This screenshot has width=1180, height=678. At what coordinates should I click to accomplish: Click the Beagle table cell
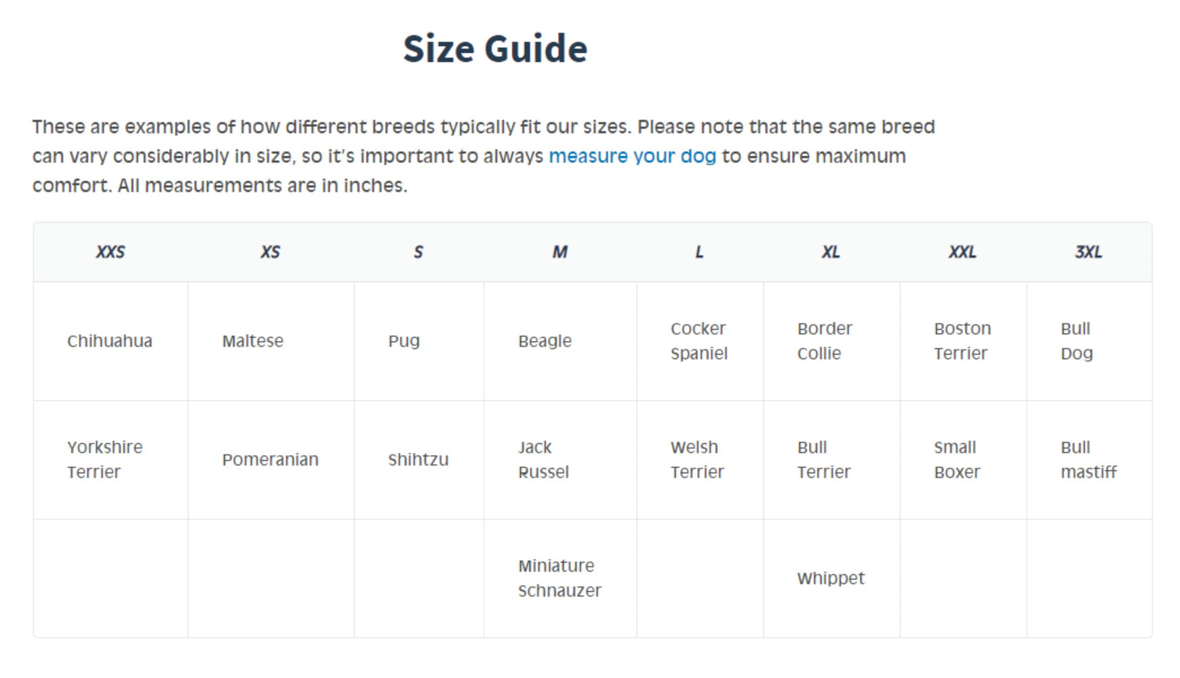559,341
